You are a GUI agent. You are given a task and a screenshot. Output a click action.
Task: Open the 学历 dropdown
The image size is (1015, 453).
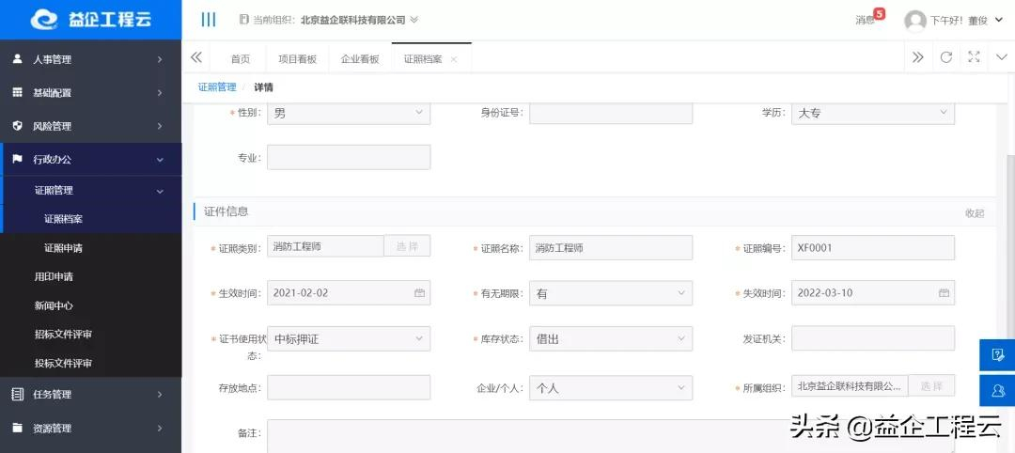coord(872,113)
